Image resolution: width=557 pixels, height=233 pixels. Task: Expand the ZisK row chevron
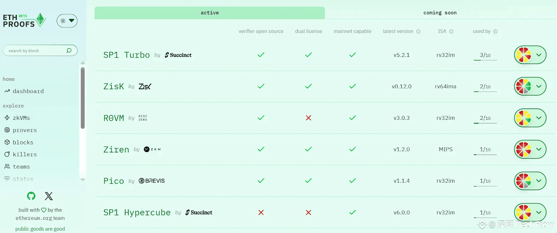tap(539, 86)
